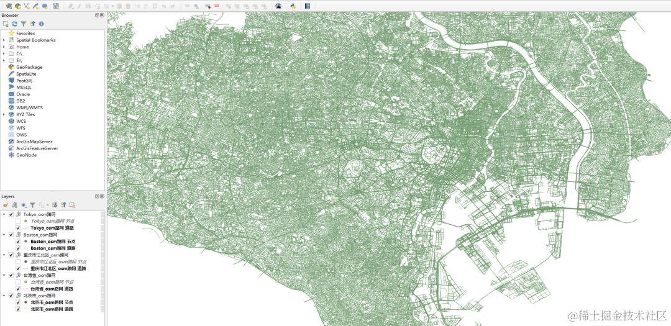This screenshot has height=326, width=671.
Task: Click the book icon at toolbar end
Action: (x=308, y=6)
